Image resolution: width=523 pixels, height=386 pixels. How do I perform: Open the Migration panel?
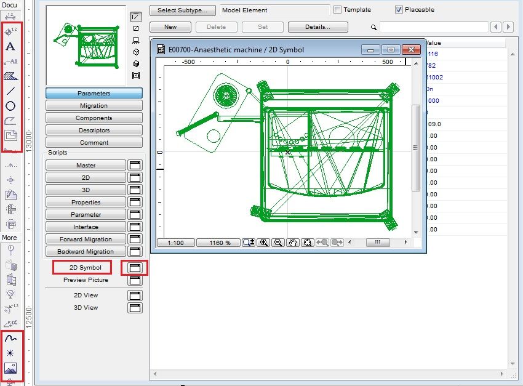click(x=94, y=105)
